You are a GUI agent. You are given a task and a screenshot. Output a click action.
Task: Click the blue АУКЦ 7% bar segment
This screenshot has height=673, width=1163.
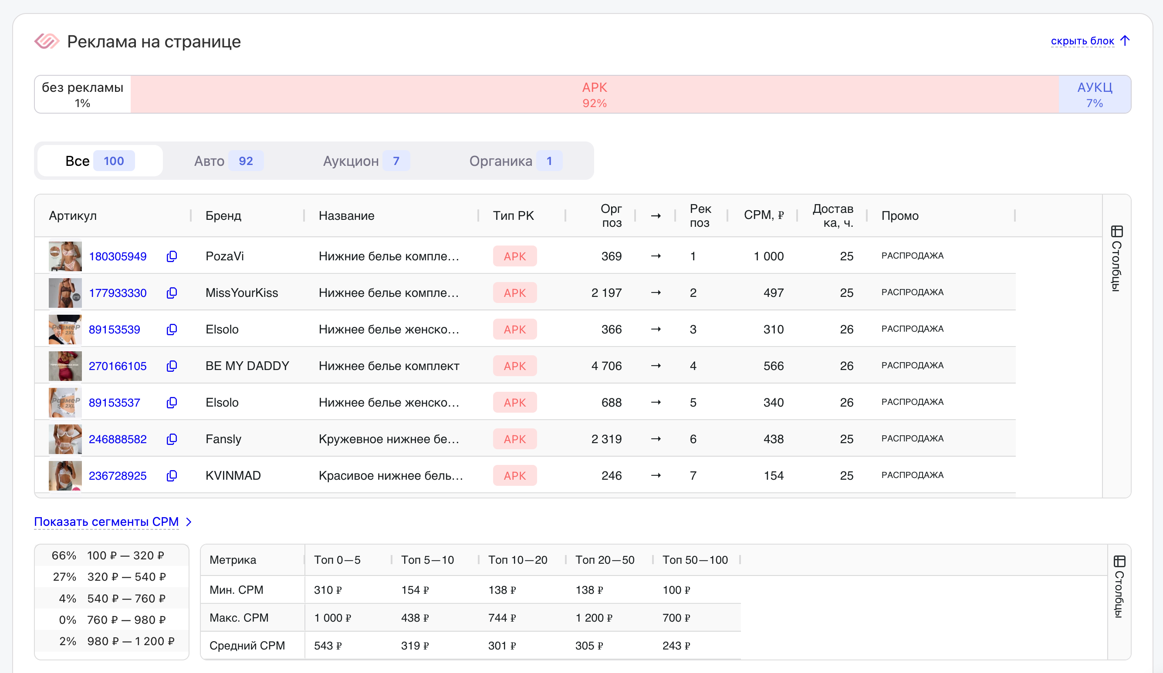click(1094, 94)
